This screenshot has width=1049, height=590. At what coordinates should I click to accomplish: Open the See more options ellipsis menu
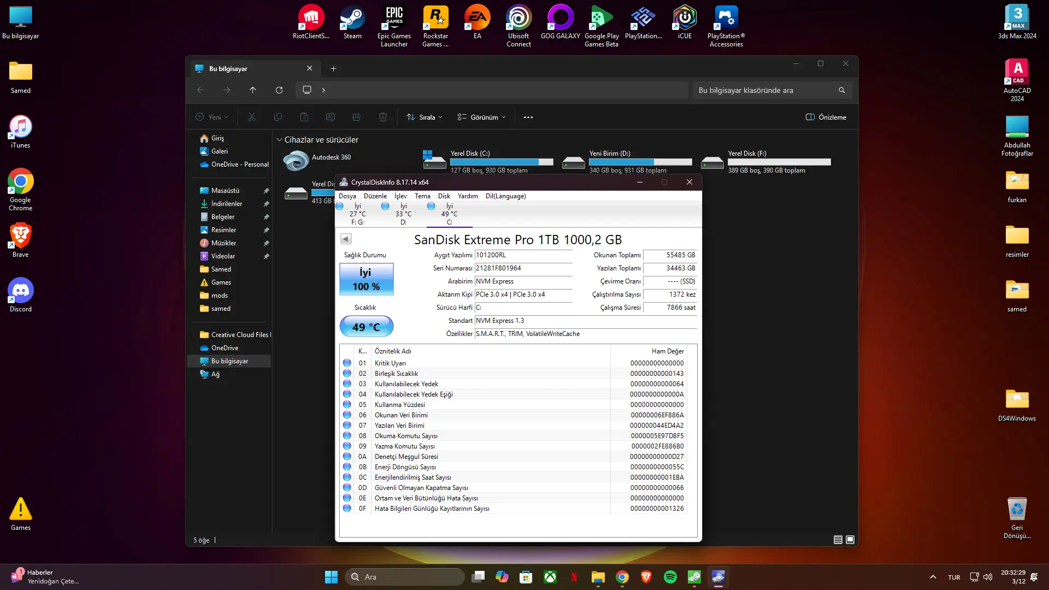(528, 117)
